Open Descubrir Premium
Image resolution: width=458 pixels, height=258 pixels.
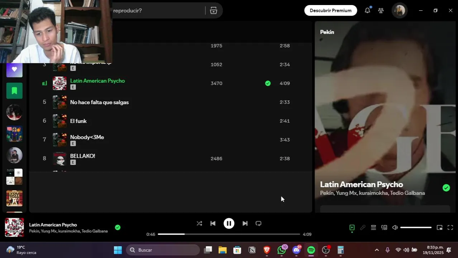coord(330,10)
